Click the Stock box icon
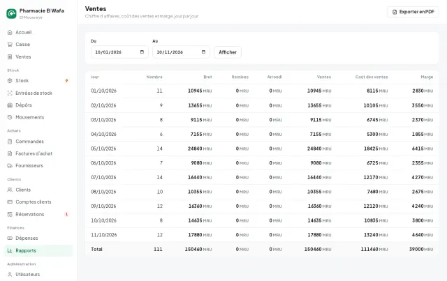This screenshot has height=281, width=447. pyautogui.click(x=10, y=81)
